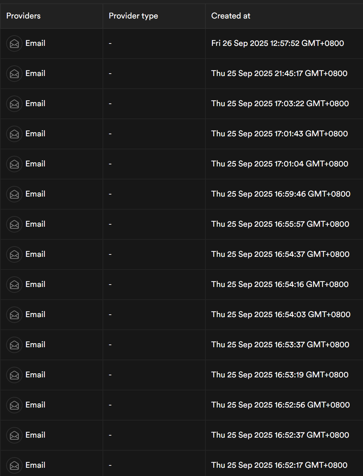Click email icon in the 16:52:37 row
The height and width of the screenshot is (476, 363).
[x=14, y=435]
